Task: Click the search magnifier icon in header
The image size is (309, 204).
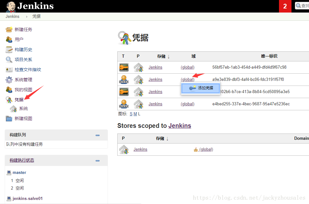Action: point(298,6)
